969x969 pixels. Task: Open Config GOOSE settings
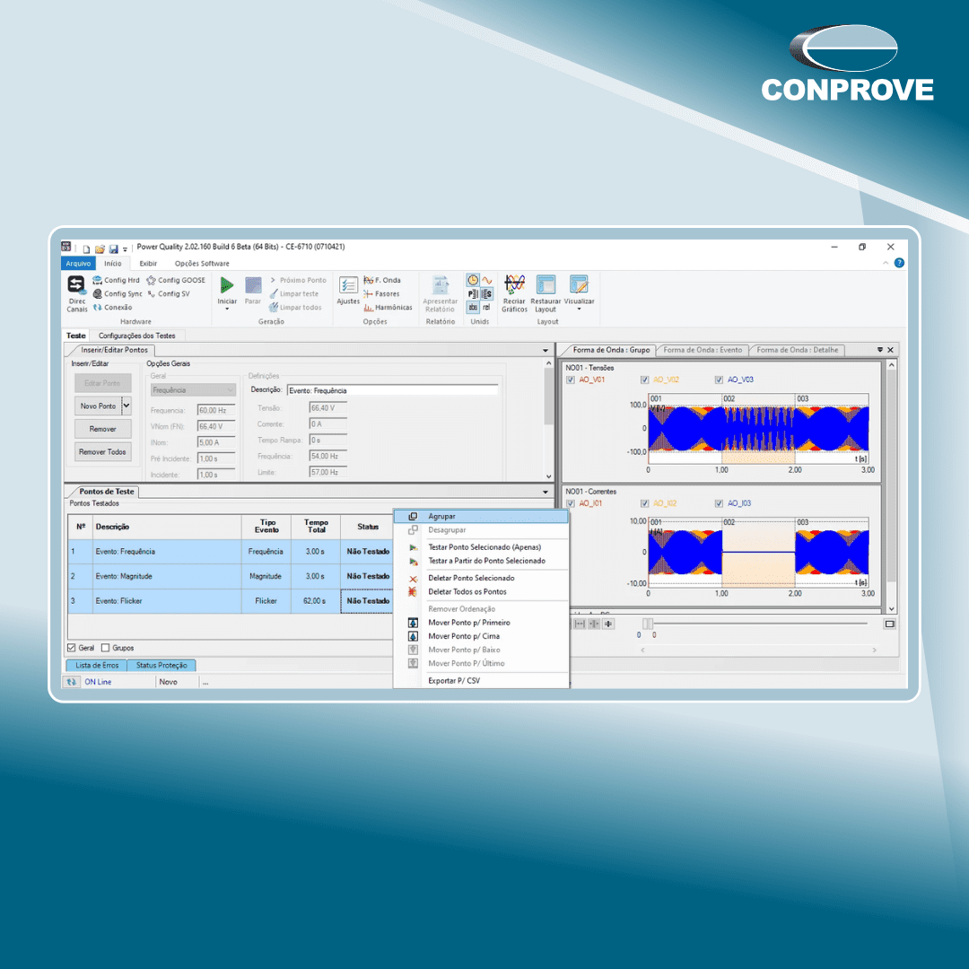point(176,280)
